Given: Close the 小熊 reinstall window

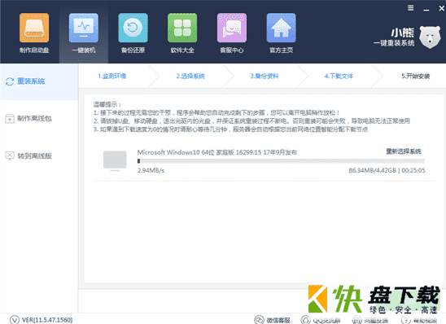Looking at the screenshot, I should pyautogui.click(x=441, y=8).
